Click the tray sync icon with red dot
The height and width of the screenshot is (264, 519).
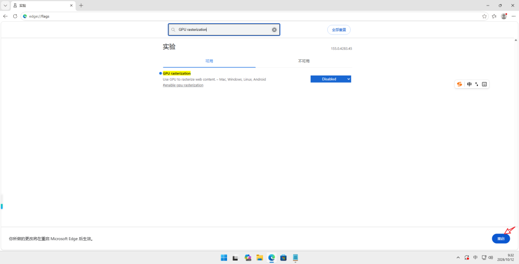(467, 257)
